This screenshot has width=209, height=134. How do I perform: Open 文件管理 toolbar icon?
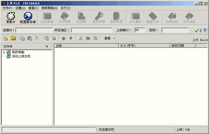[64, 17]
